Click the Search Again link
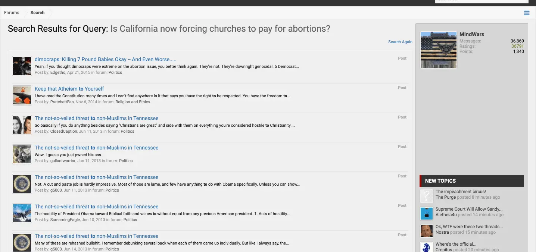Image resolution: width=536 pixels, height=252 pixels. pyautogui.click(x=400, y=42)
